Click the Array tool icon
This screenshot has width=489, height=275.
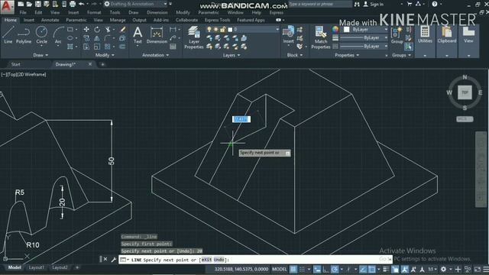(x=108, y=47)
